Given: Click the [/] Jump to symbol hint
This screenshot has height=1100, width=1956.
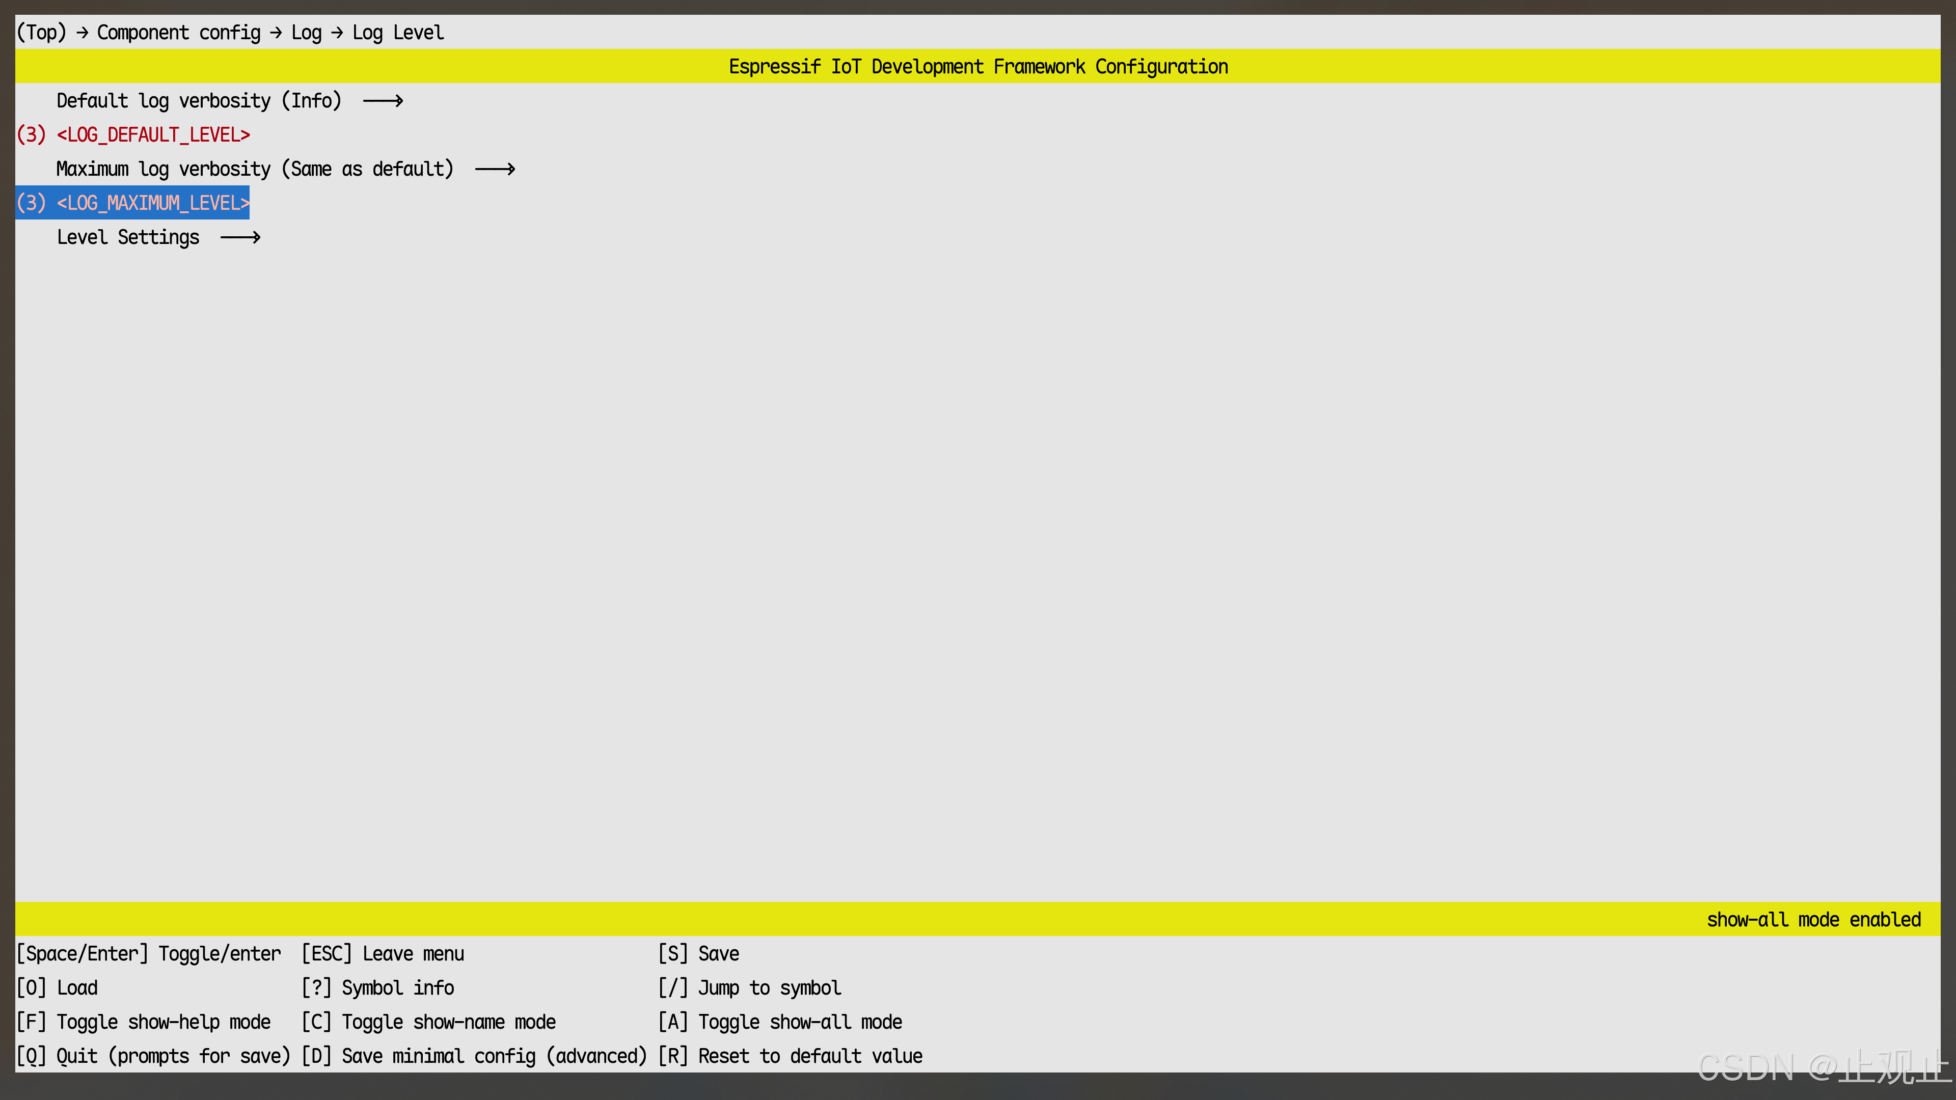Looking at the screenshot, I should pos(749,988).
